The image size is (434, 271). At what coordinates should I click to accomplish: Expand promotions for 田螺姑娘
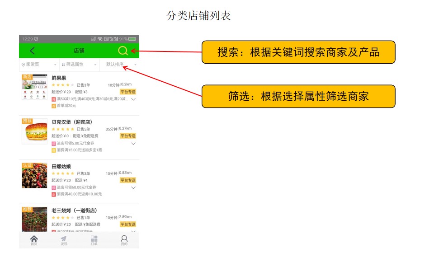point(133,187)
